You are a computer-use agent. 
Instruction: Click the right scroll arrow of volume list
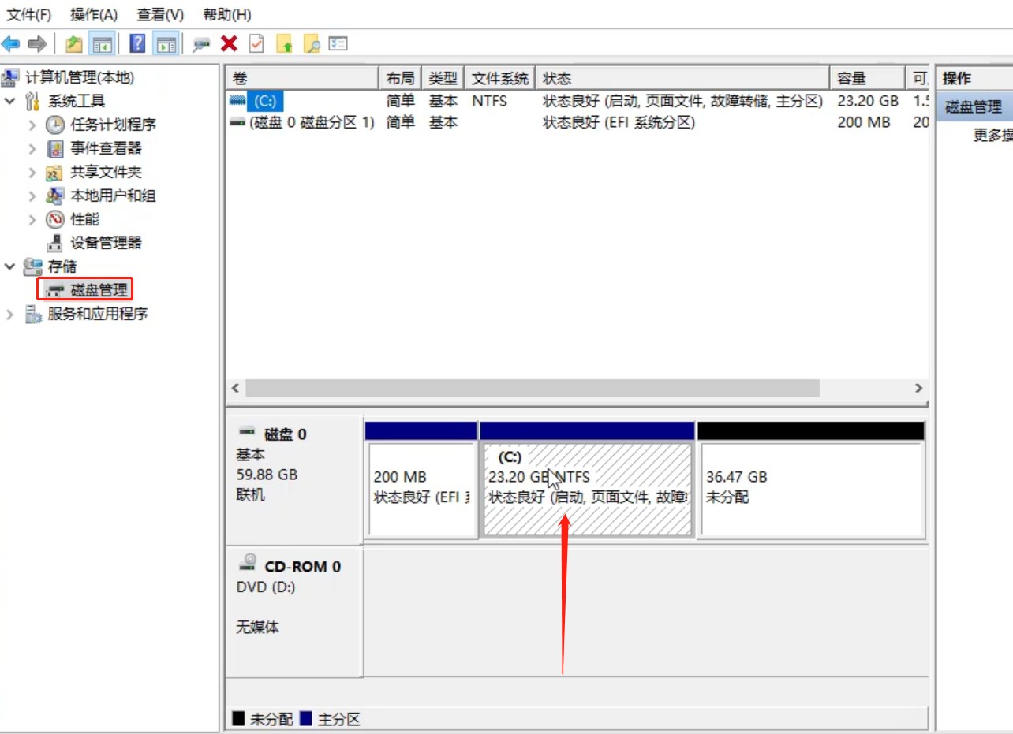pos(918,388)
